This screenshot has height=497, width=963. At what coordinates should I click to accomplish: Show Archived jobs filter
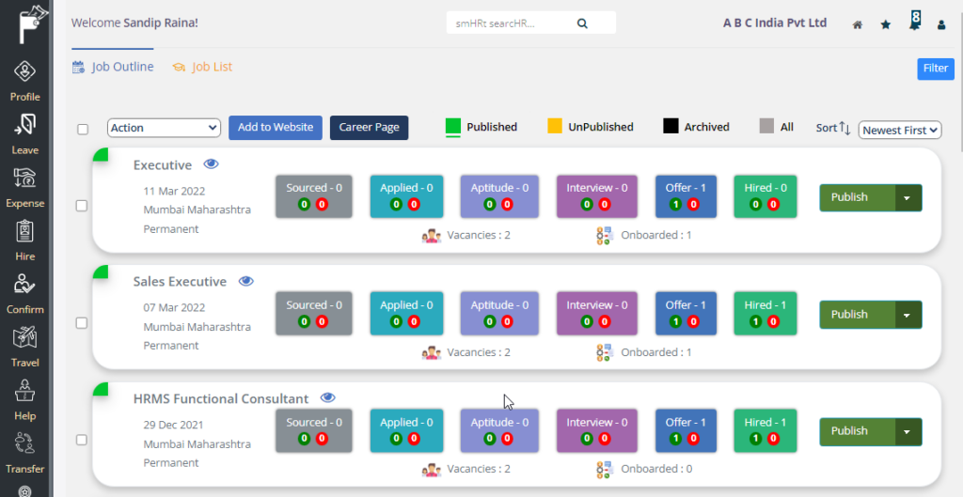697,127
